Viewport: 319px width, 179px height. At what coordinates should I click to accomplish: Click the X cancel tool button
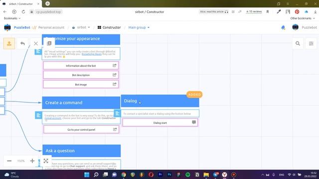(36, 43)
